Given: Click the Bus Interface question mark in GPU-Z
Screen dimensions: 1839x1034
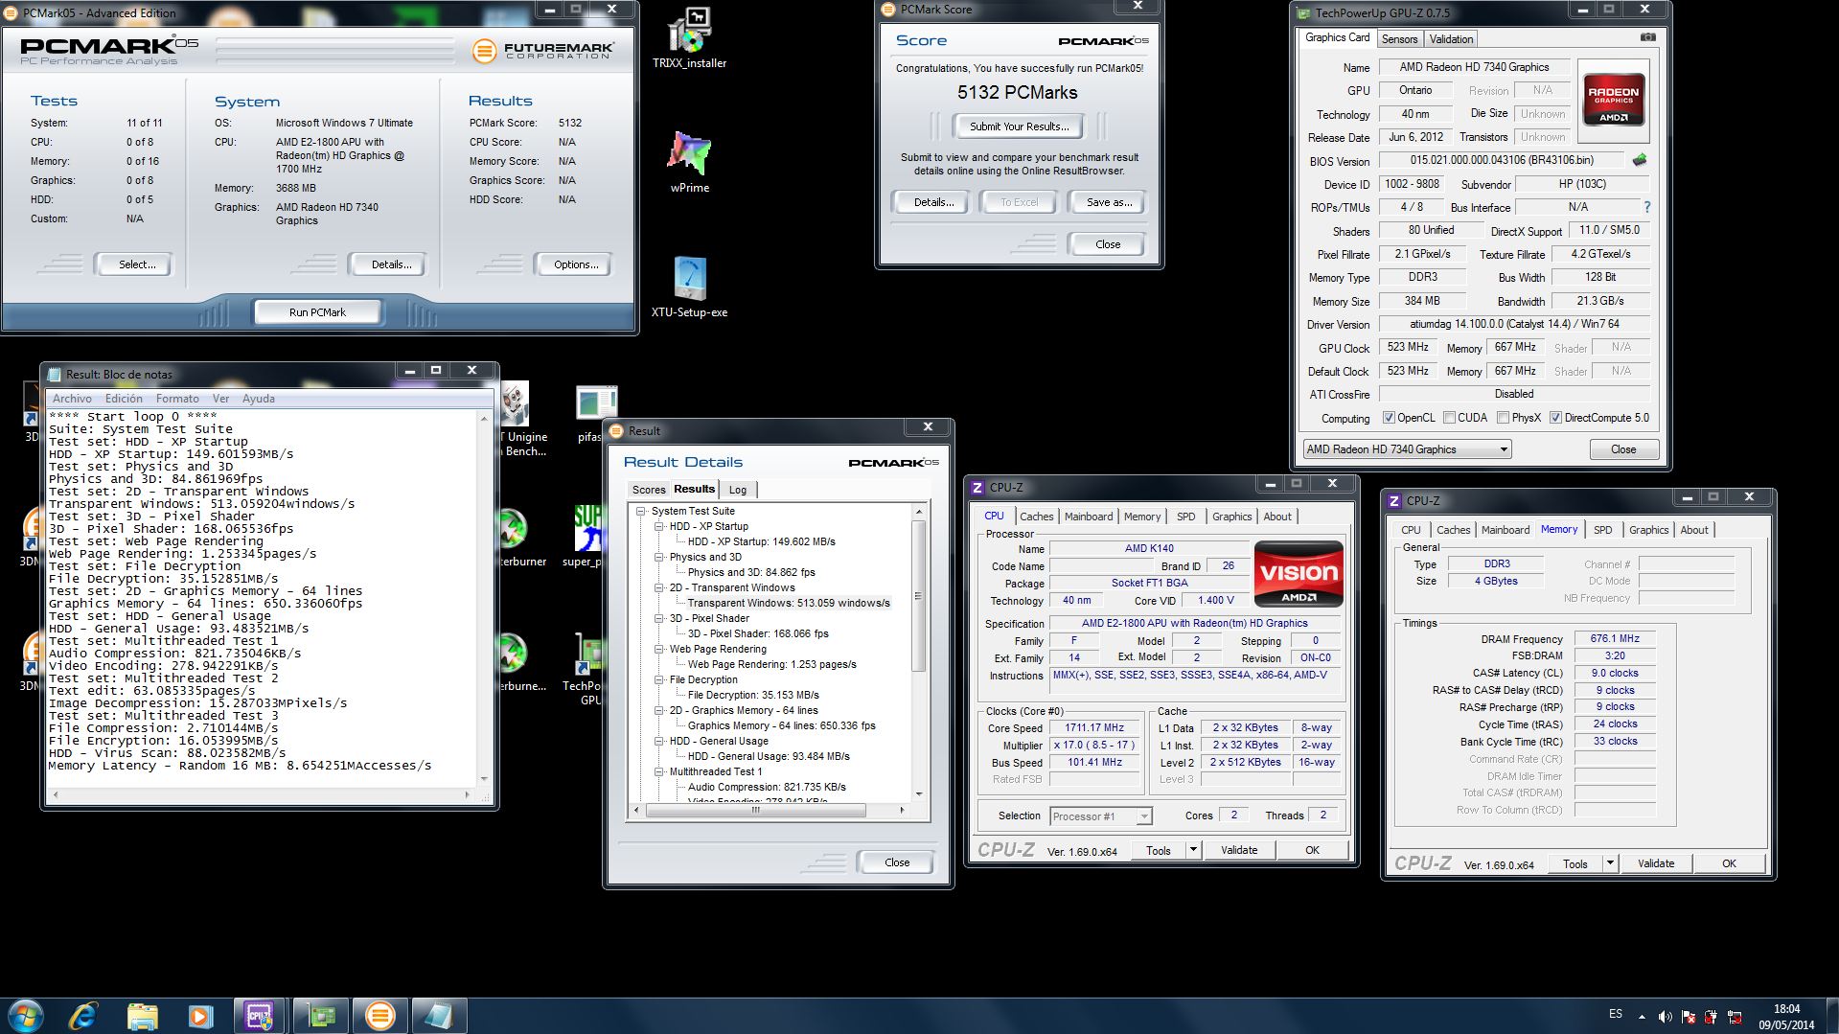Looking at the screenshot, I should pos(1647,207).
